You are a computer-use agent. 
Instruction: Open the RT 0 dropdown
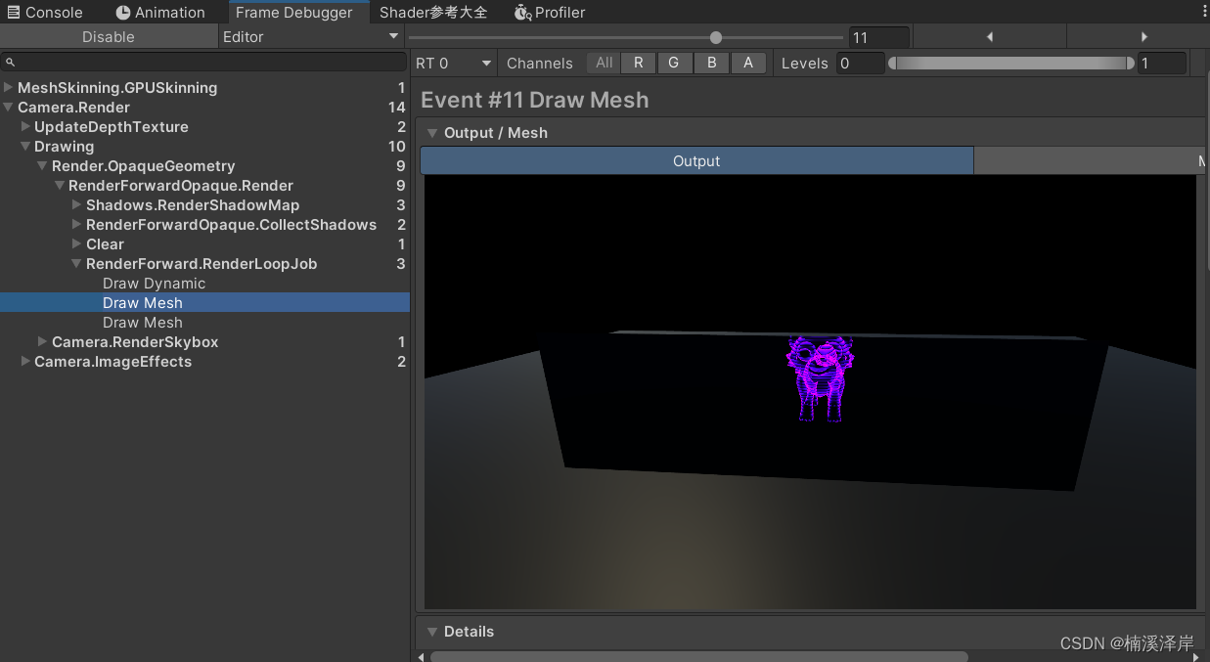[x=453, y=62]
